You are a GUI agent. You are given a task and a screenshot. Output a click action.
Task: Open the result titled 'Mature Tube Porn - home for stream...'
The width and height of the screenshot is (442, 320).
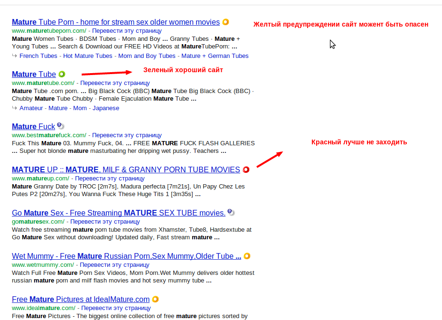pyautogui.click(x=116, y=22)
